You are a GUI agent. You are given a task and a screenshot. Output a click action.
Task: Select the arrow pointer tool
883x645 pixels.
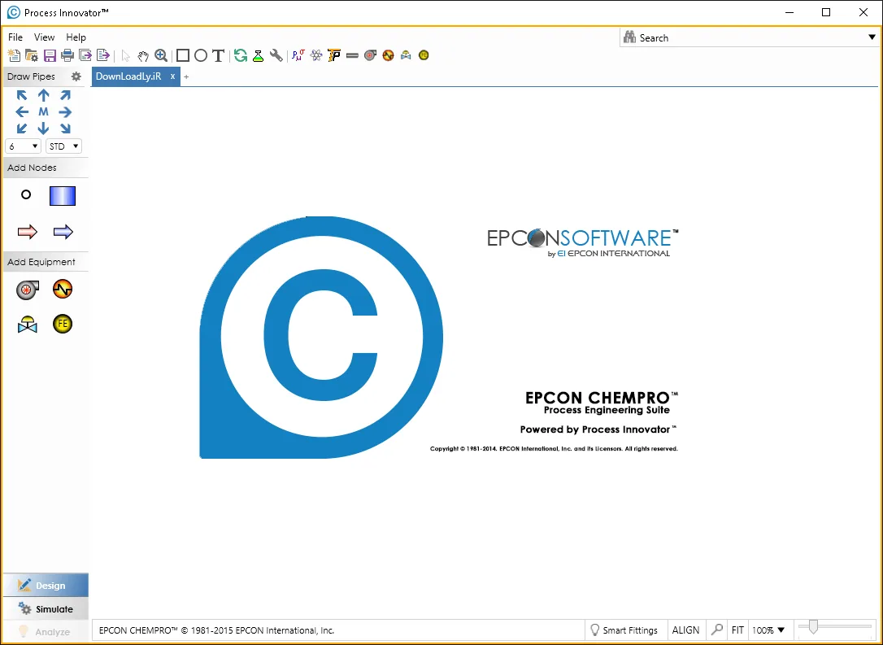(125, 55)
